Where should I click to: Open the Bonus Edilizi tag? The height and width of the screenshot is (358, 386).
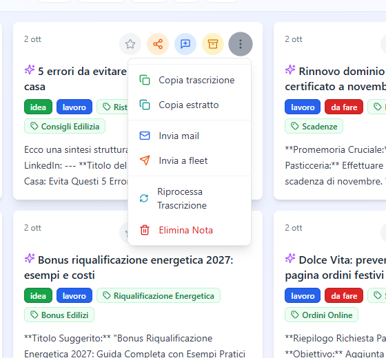tap(59, 315)
